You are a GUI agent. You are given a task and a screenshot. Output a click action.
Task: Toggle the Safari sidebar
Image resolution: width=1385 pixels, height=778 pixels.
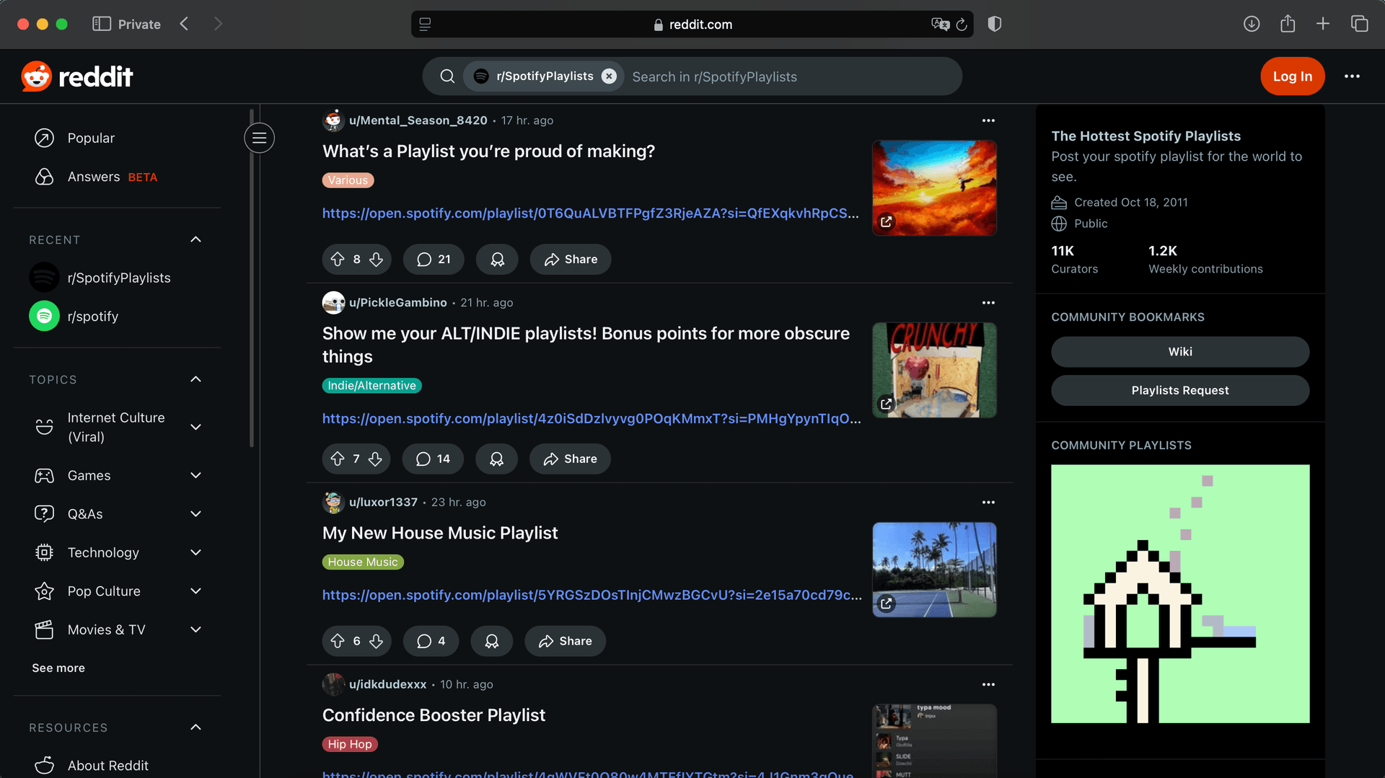pyautogui.click(x=102, y=24)
